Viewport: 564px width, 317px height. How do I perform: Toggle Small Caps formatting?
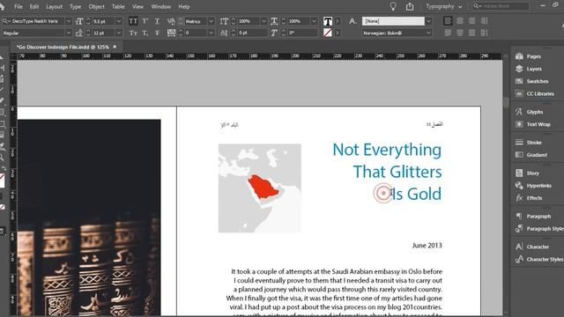(x=133, y=33)
